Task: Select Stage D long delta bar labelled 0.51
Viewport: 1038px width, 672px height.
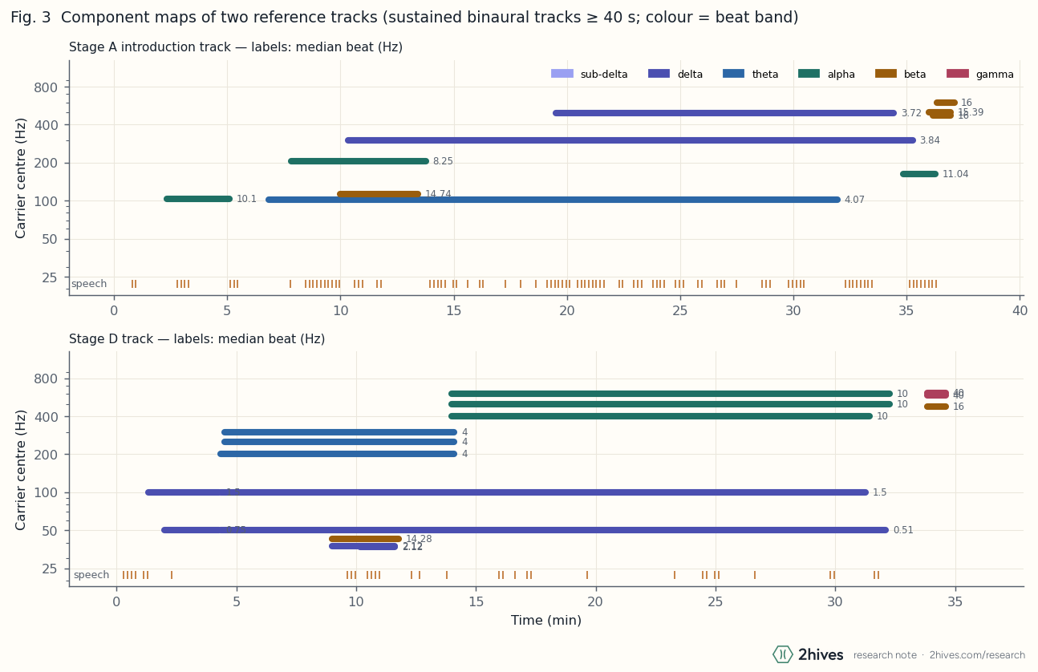Action: click(525, 530)
